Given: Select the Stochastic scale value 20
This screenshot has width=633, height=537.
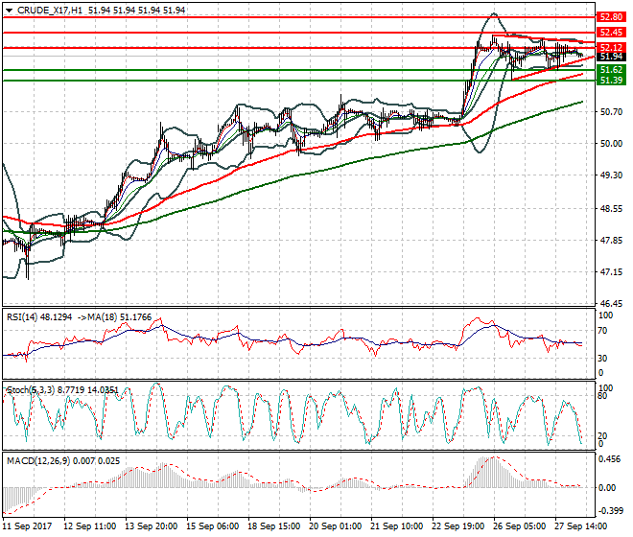Looking at the screenshot, I should click(602, 436).
